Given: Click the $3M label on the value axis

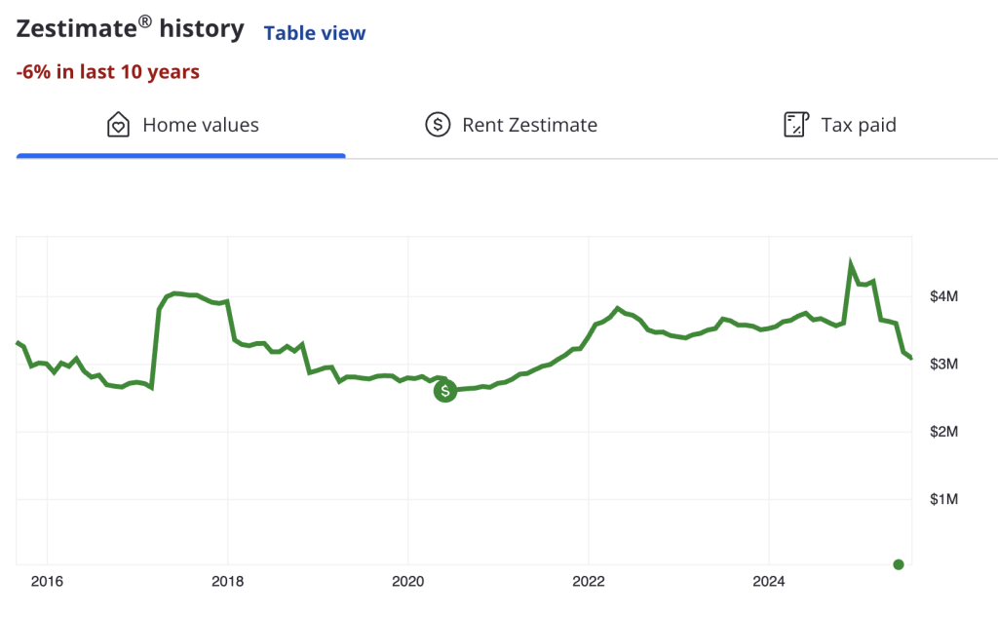Looking at the screenshot, I should click(945, 364).
